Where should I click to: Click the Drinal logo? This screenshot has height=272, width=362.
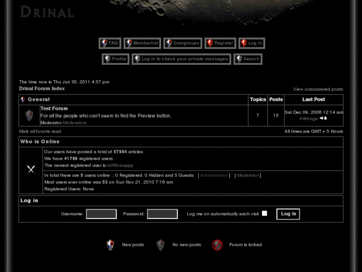[47, 12]
